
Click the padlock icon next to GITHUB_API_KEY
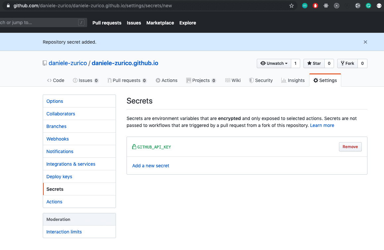click(135, 146)
